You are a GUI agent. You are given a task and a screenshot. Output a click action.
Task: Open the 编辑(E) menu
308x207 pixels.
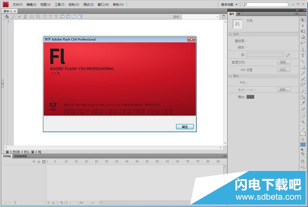(x=31, y=4)
